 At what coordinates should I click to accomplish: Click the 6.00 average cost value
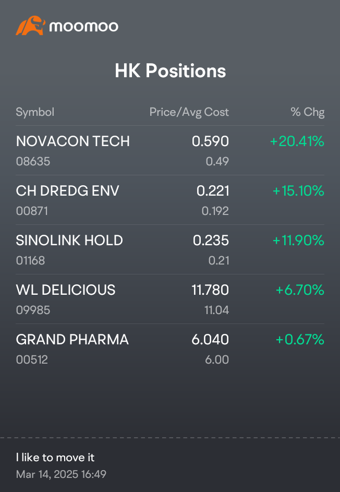(217, 359)
